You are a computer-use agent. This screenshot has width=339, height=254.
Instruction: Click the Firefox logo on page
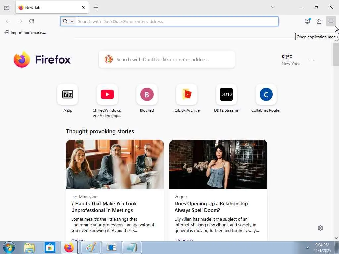click(x=42, y=60)
